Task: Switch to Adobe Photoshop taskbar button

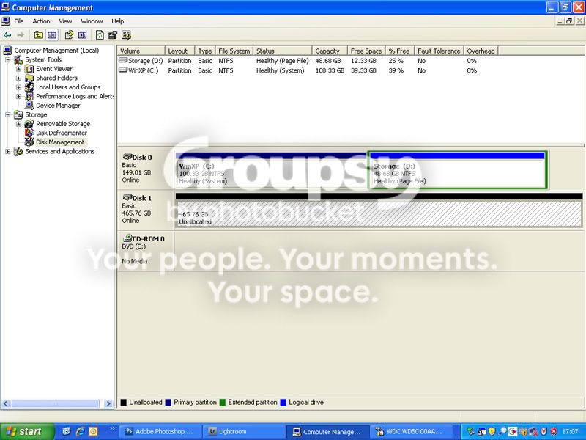Action: [160, 432]
